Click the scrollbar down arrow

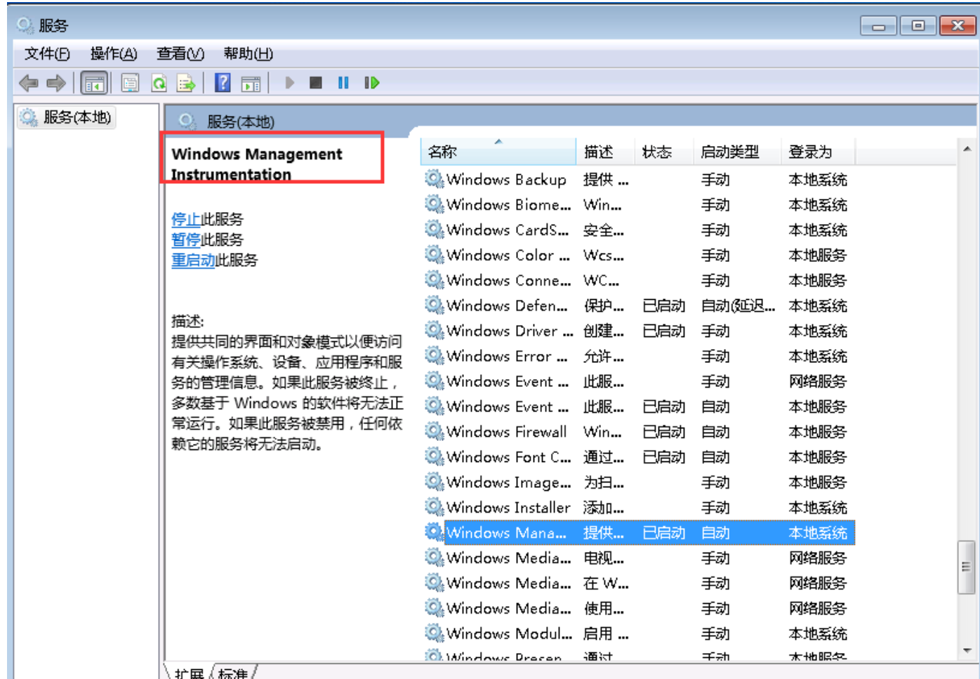(x=967, y=650)
